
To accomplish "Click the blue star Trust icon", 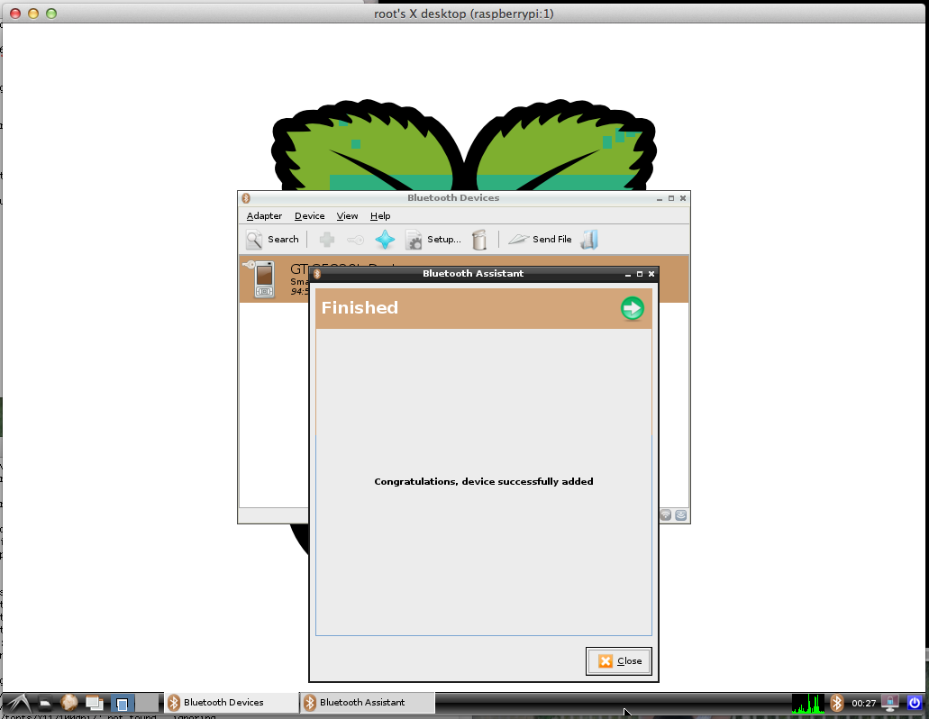I will tap(385, 240).
